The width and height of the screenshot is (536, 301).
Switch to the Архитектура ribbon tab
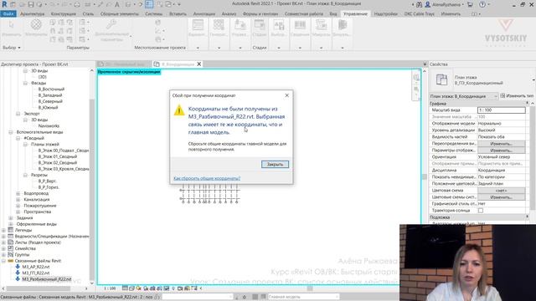(32, 14)
